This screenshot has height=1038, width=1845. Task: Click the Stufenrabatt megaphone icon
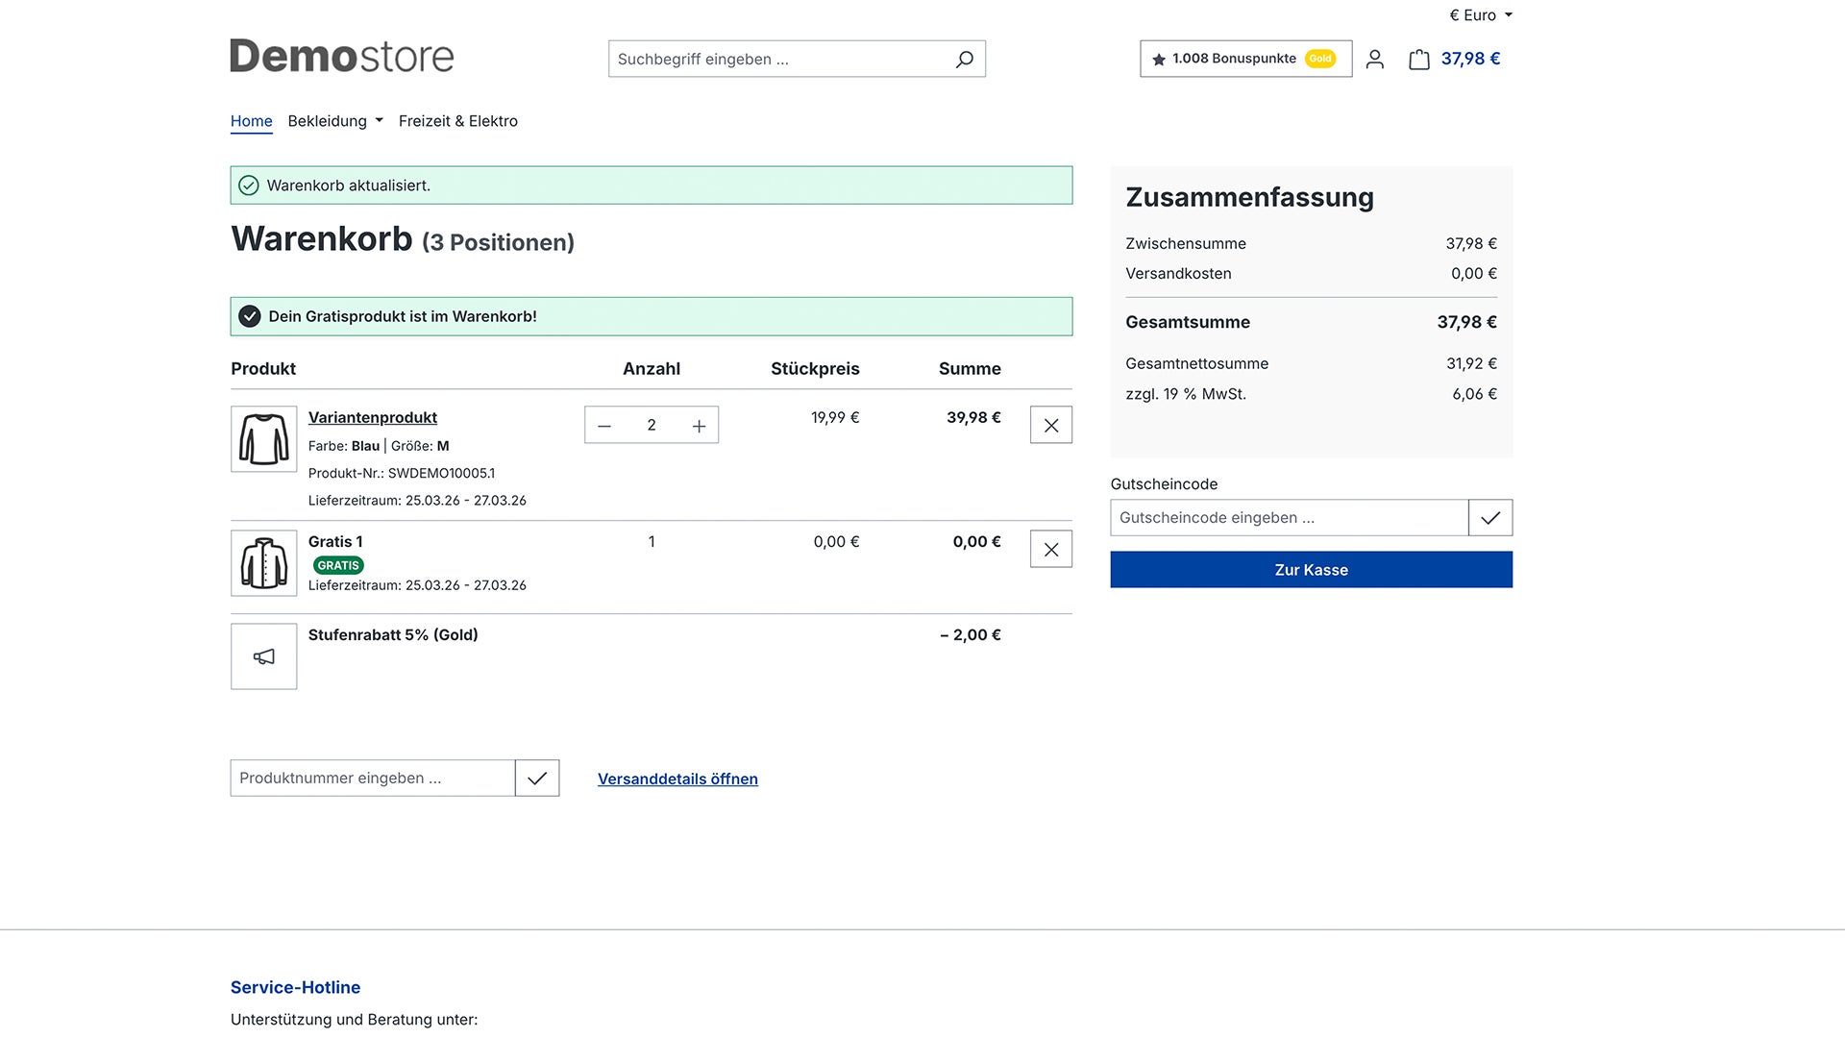pos(264,656)
